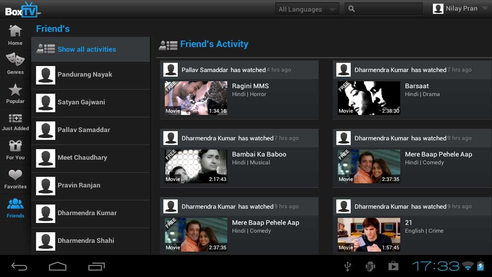Open Popular star section
This screenshot has height=277, width=492.
coord(15,93)
